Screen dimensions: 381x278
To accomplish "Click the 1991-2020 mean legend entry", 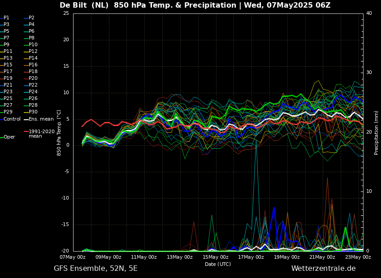I will click(x=41, y=134).
